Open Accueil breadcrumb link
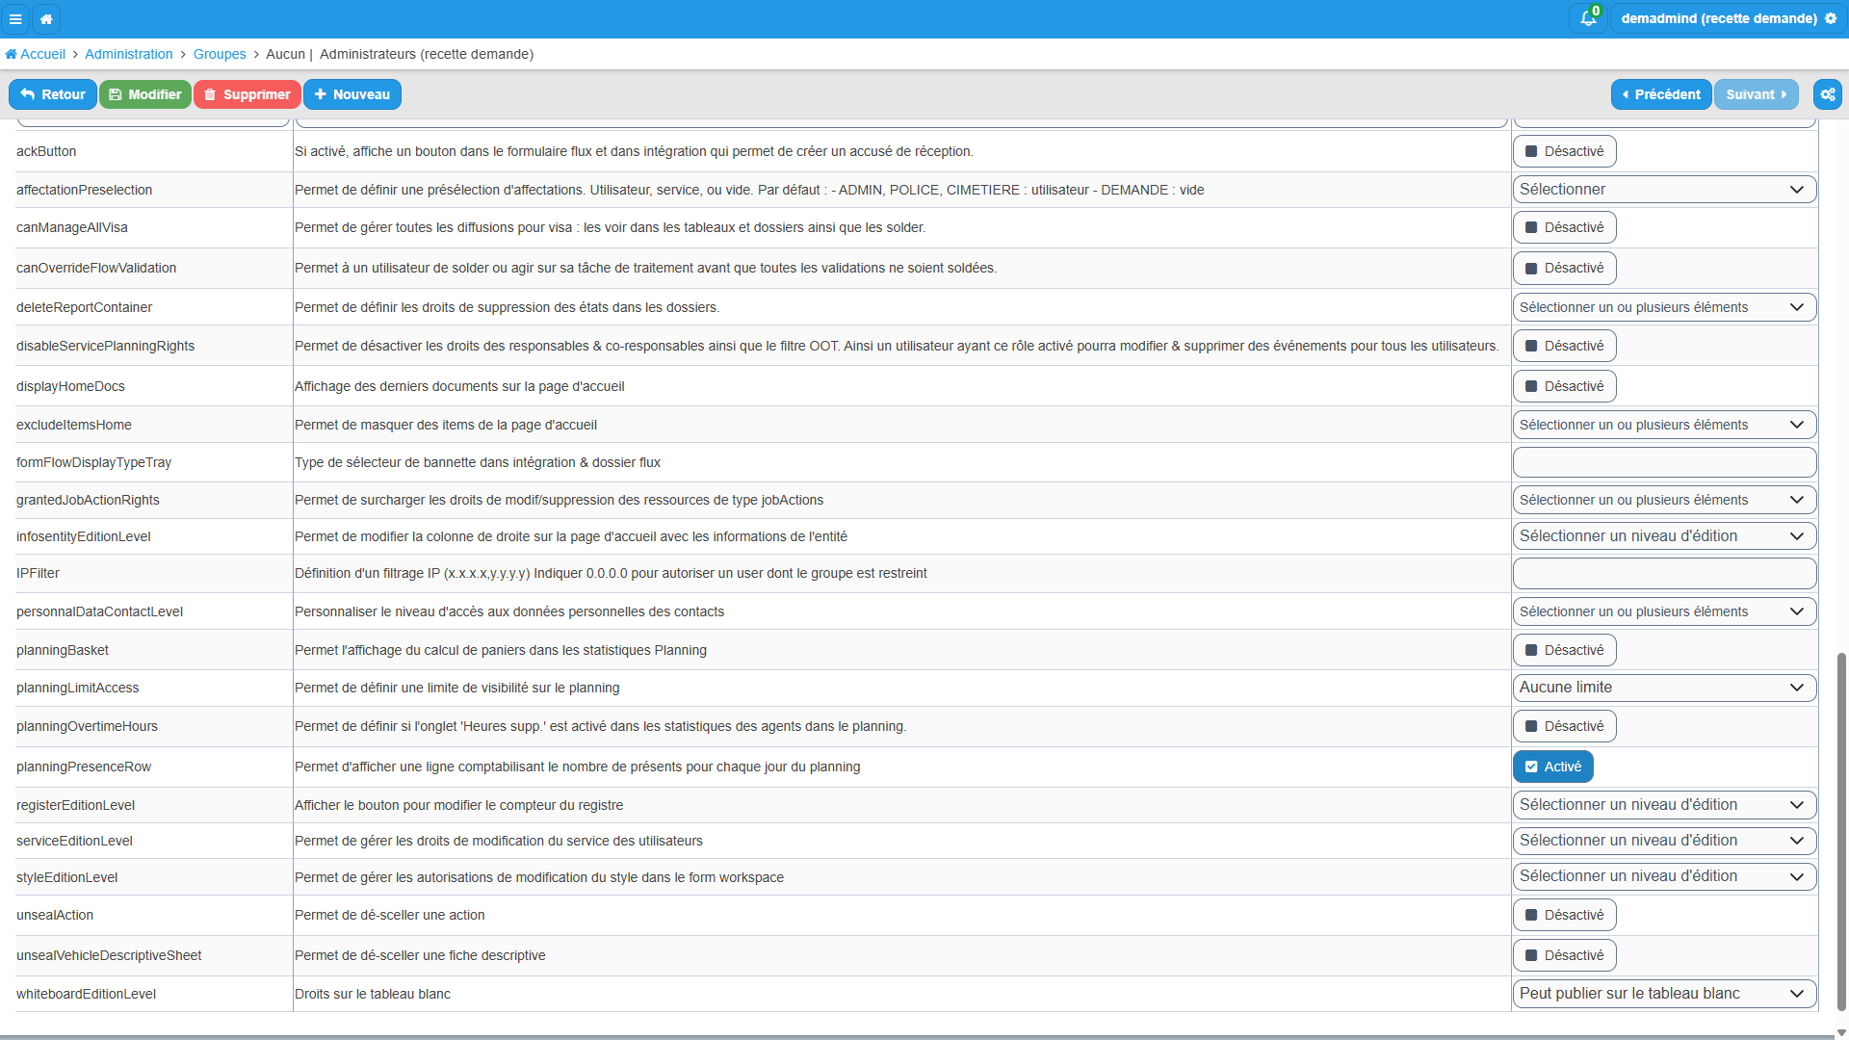The width and height of the screenshot is (1849, 1040). (36, 54)
